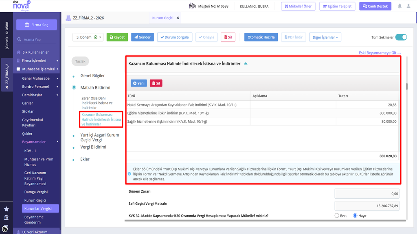Viewport: 417px width, 234px height.
Task: Click the Sil button above the table
Action: 156,83
